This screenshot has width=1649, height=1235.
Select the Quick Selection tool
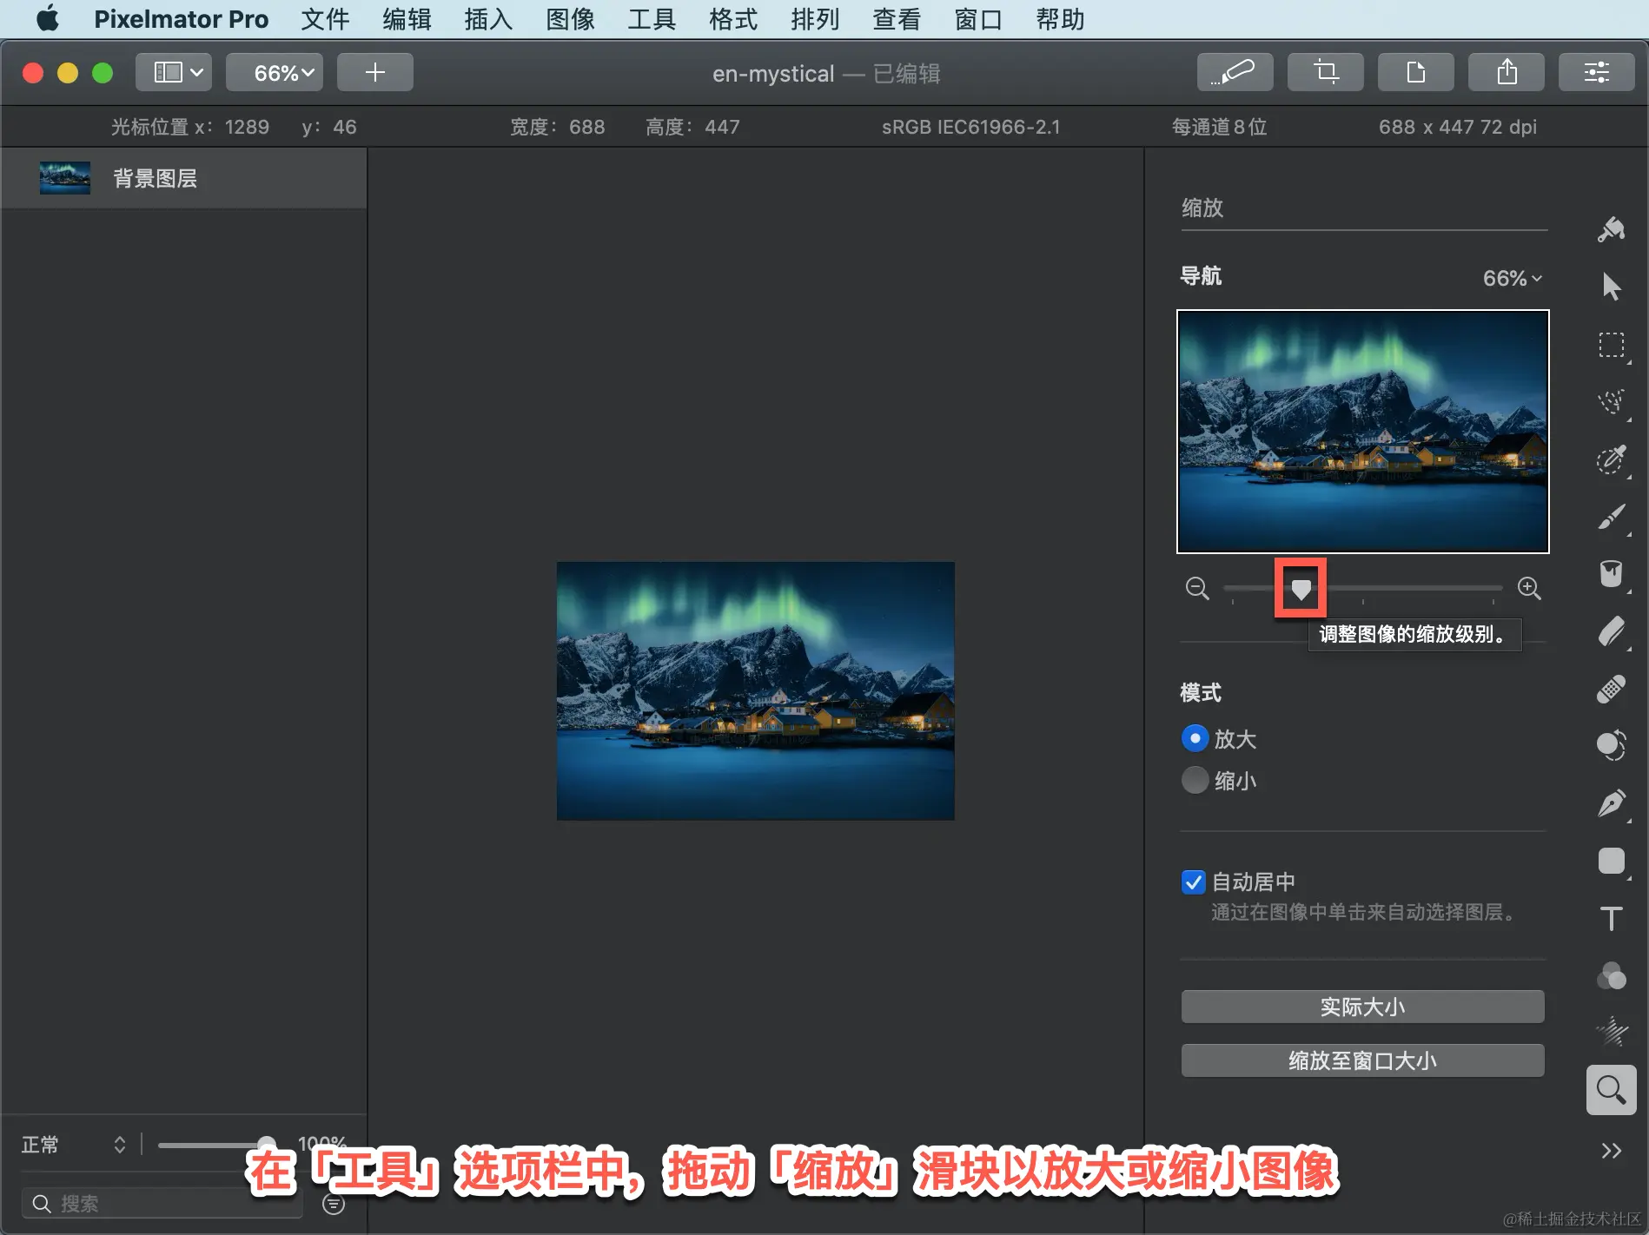click(x=1612, y=459)
